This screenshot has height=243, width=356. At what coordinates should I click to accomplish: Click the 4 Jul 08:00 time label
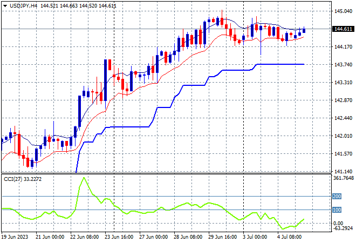pos(290,237)
